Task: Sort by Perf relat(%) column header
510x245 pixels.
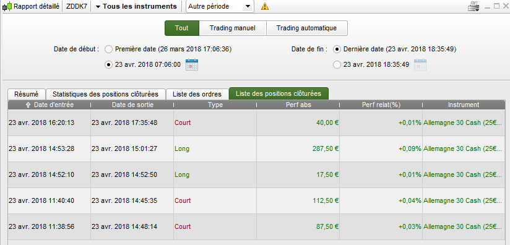Action: pyautogui.click(x=381, y=105)
